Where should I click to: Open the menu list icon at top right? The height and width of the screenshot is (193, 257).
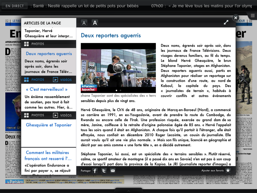(x=253, y=16)
